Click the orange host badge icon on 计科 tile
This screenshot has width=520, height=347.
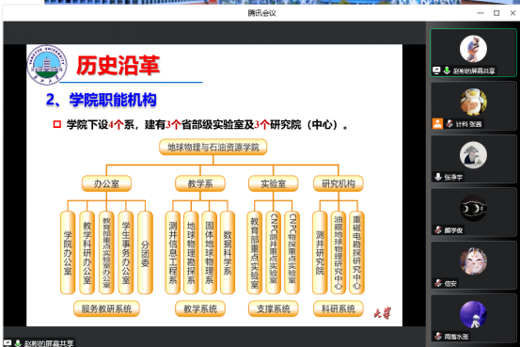[437, 124]
